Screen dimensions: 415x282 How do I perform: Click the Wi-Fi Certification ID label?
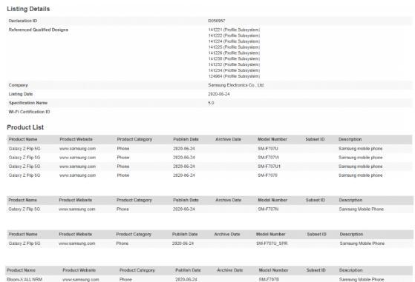30,112
